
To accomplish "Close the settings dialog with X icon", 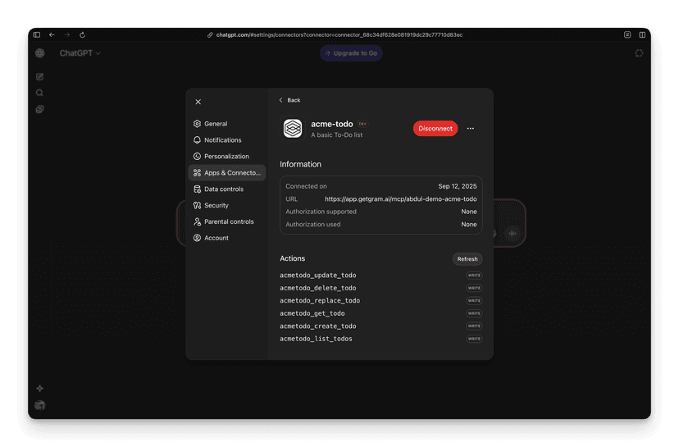I will [198, 102].
